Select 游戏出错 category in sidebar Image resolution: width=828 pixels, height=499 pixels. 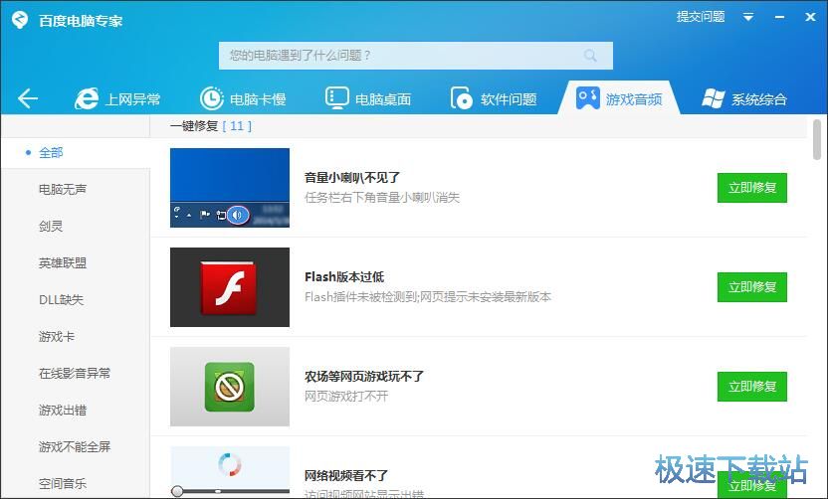(63, 411)
